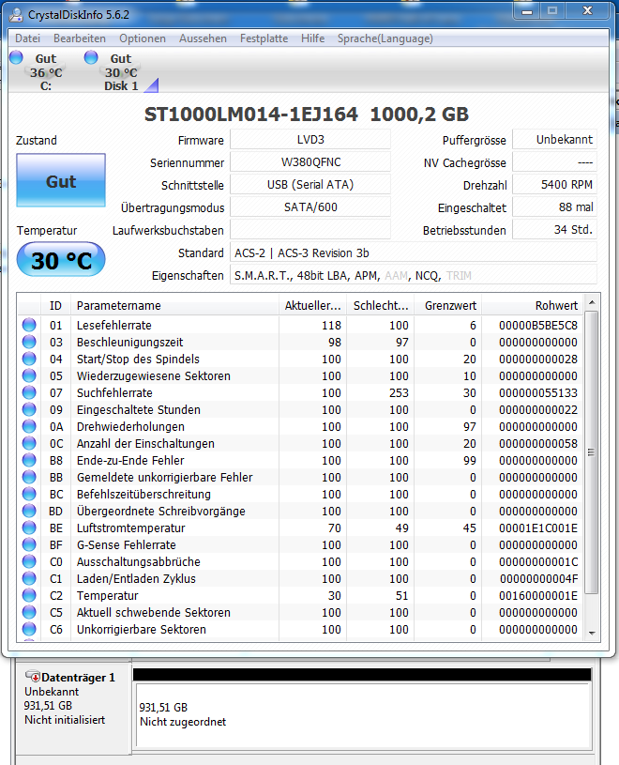Select the Luftstromtemperatur parameter name
This screenshot has height=765, width=619.
point(130,528)
